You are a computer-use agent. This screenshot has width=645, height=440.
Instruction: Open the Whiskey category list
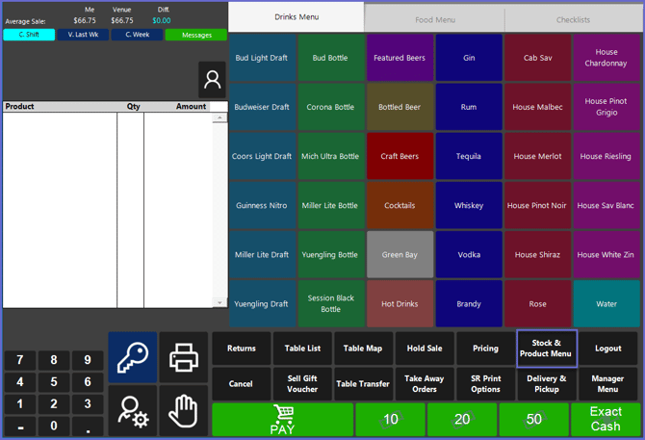[469, 205]
